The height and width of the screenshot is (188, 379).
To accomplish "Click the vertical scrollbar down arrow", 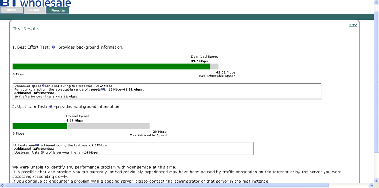I will 377,180.
